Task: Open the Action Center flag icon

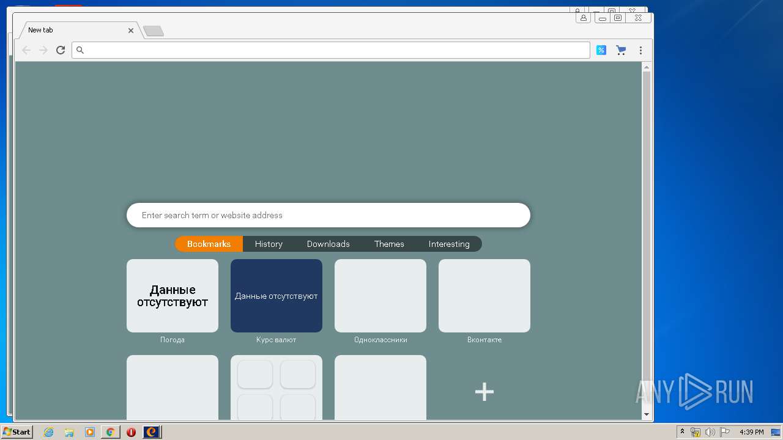Action: pos(724,432)
